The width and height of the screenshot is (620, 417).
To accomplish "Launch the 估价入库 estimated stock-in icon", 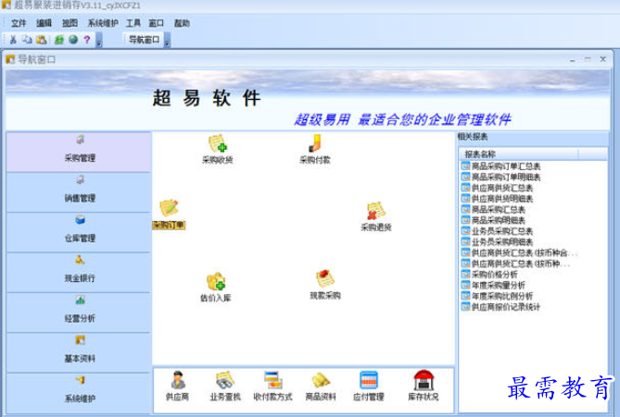I will 216,288.
